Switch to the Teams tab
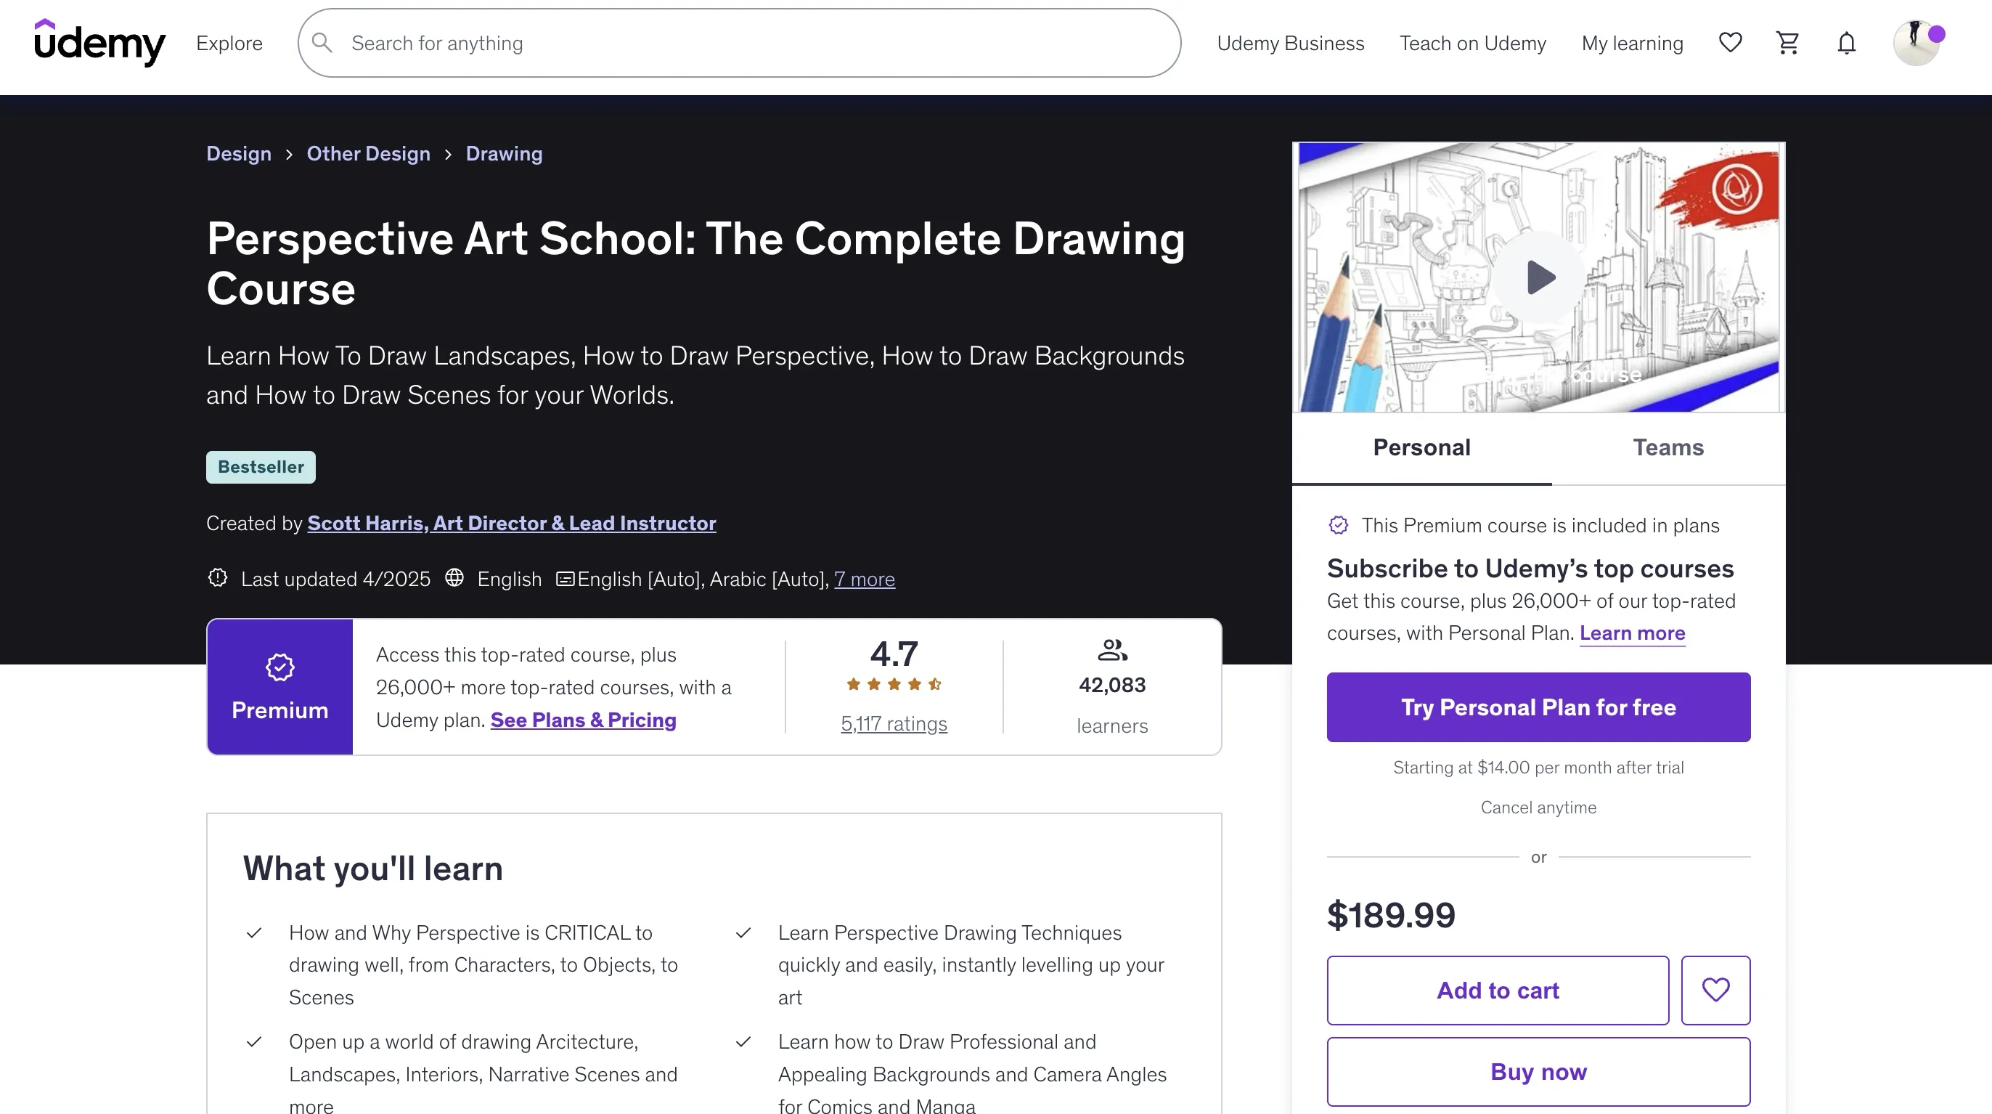The image size is (1992, 1114). 1668,447
